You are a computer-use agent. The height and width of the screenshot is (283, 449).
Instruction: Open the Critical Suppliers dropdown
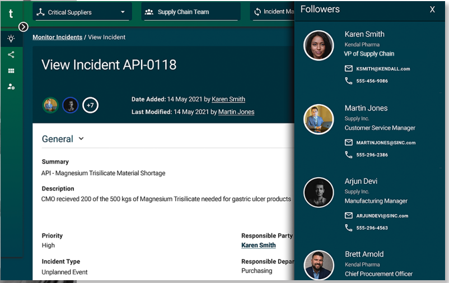(82, 12)
